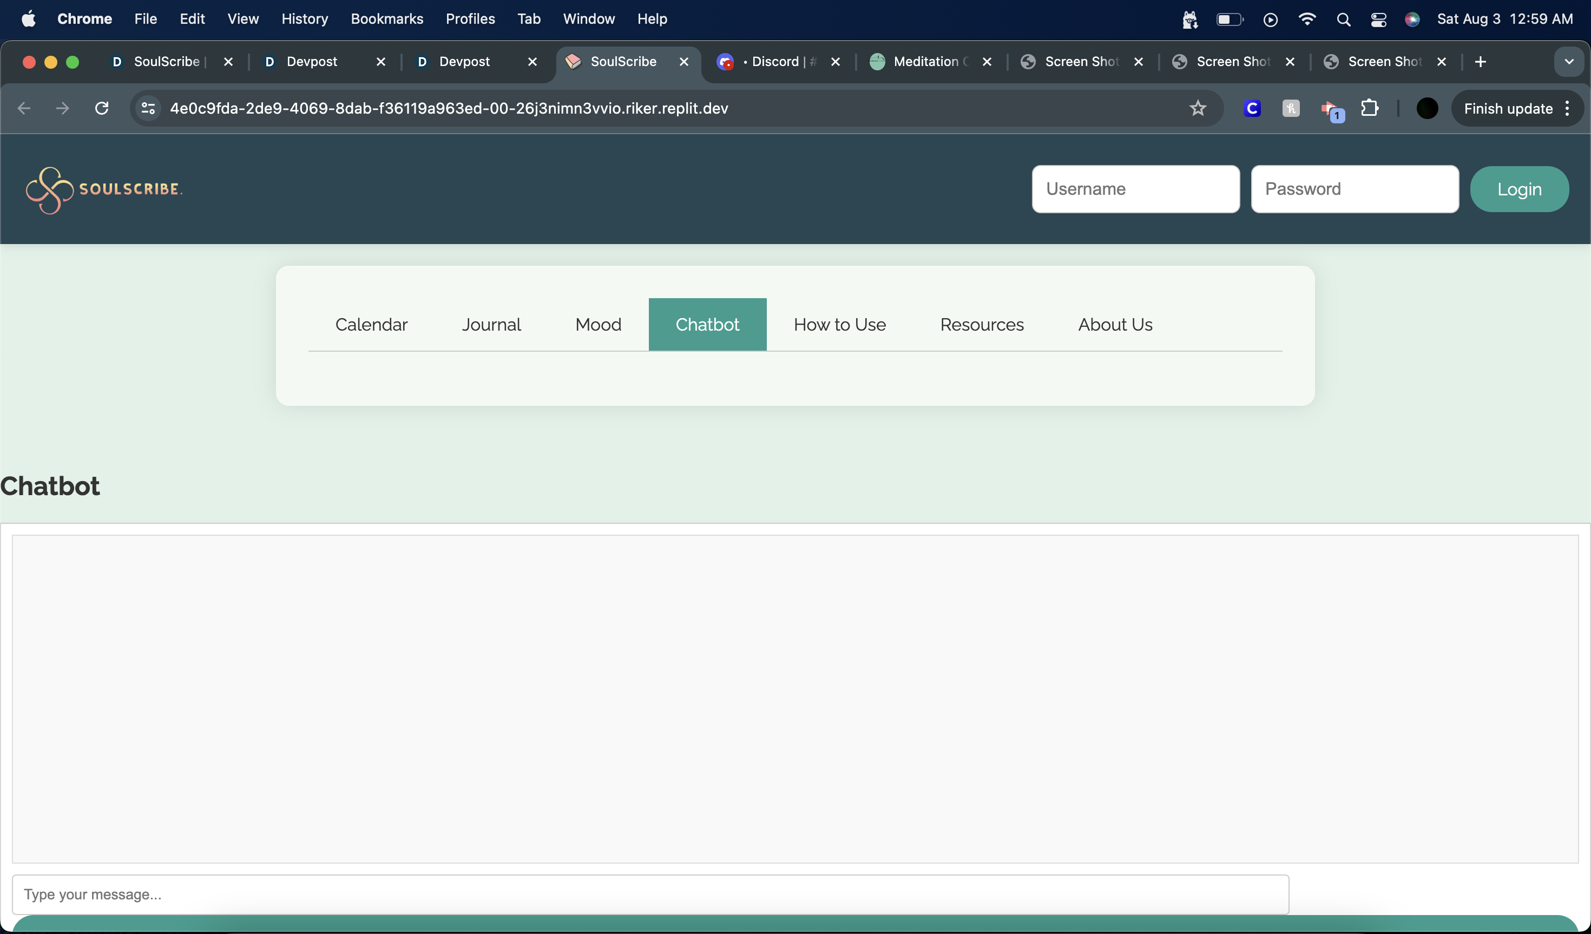Click the Finish update button

1508,109
